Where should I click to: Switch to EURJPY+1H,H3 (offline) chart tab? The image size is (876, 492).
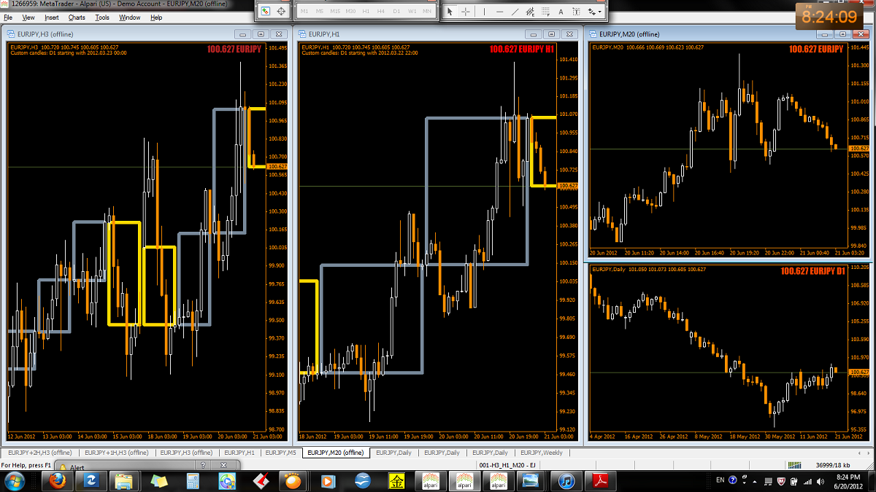tap(118, 453)
